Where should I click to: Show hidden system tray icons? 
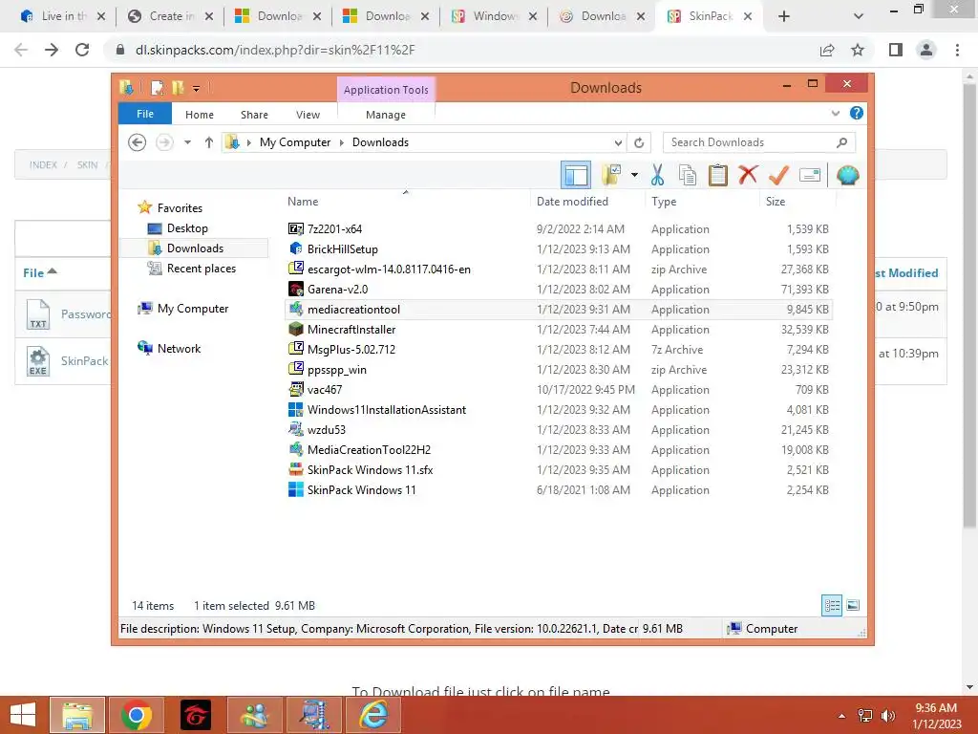point(841,715)
